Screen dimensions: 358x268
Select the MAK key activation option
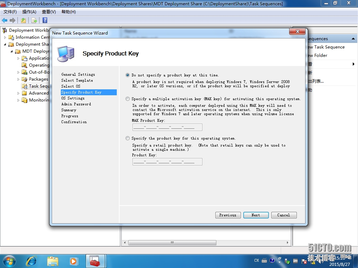[128, 99]
